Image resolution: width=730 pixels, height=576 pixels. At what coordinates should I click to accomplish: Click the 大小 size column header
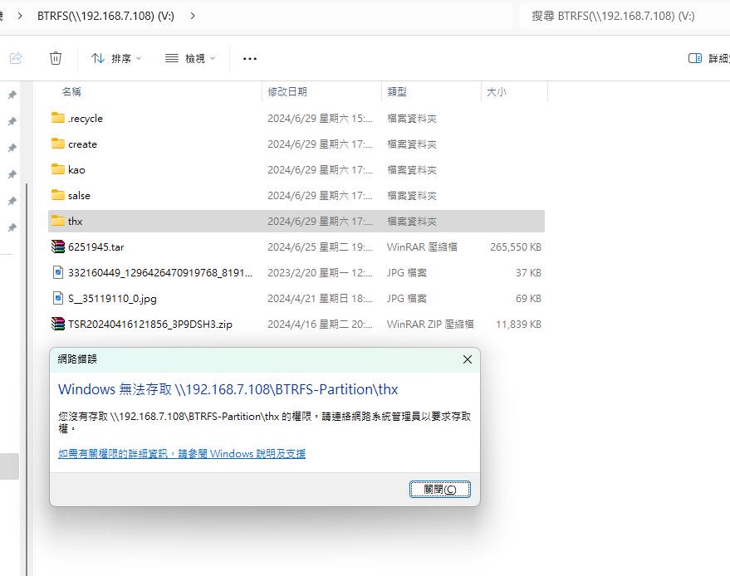497,91
